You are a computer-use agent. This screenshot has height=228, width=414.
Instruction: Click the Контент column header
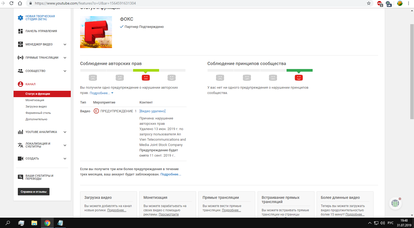(x=146, y=102)
